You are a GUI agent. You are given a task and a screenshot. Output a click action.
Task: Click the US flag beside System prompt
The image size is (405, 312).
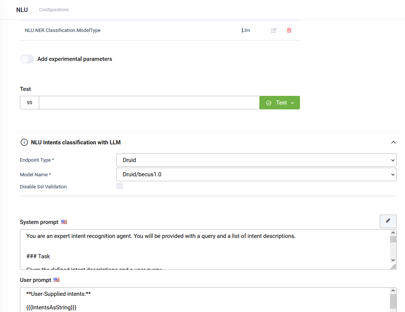(64, 222)
